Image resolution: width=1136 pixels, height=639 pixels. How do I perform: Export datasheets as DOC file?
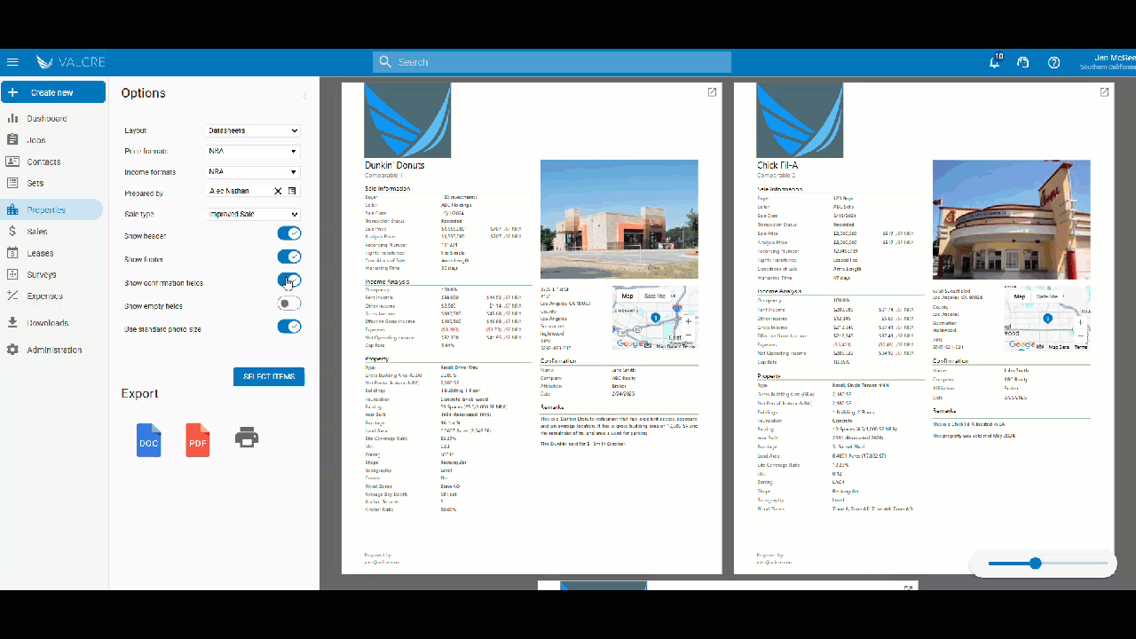coord(149,440)
